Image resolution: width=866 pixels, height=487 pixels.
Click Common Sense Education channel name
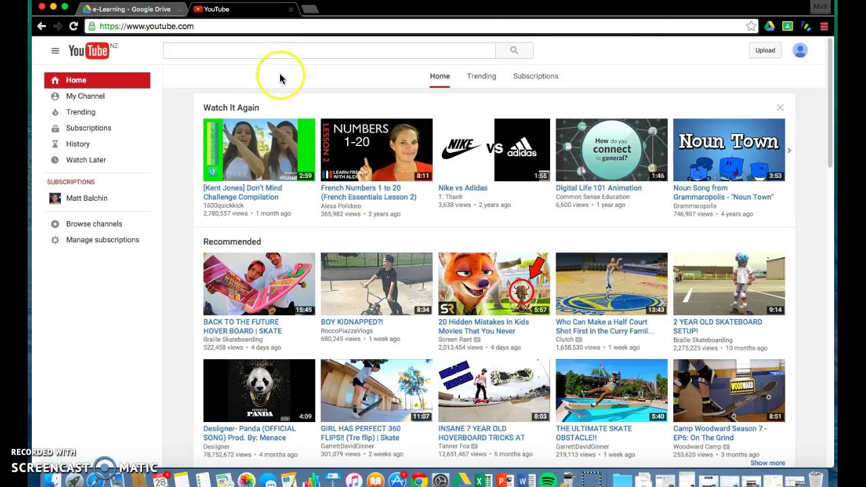click(x=592, y=197)
